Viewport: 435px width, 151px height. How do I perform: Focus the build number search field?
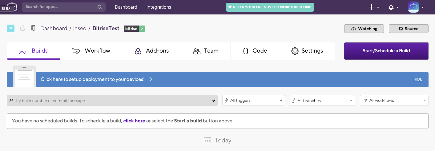(x=112, y=100)
